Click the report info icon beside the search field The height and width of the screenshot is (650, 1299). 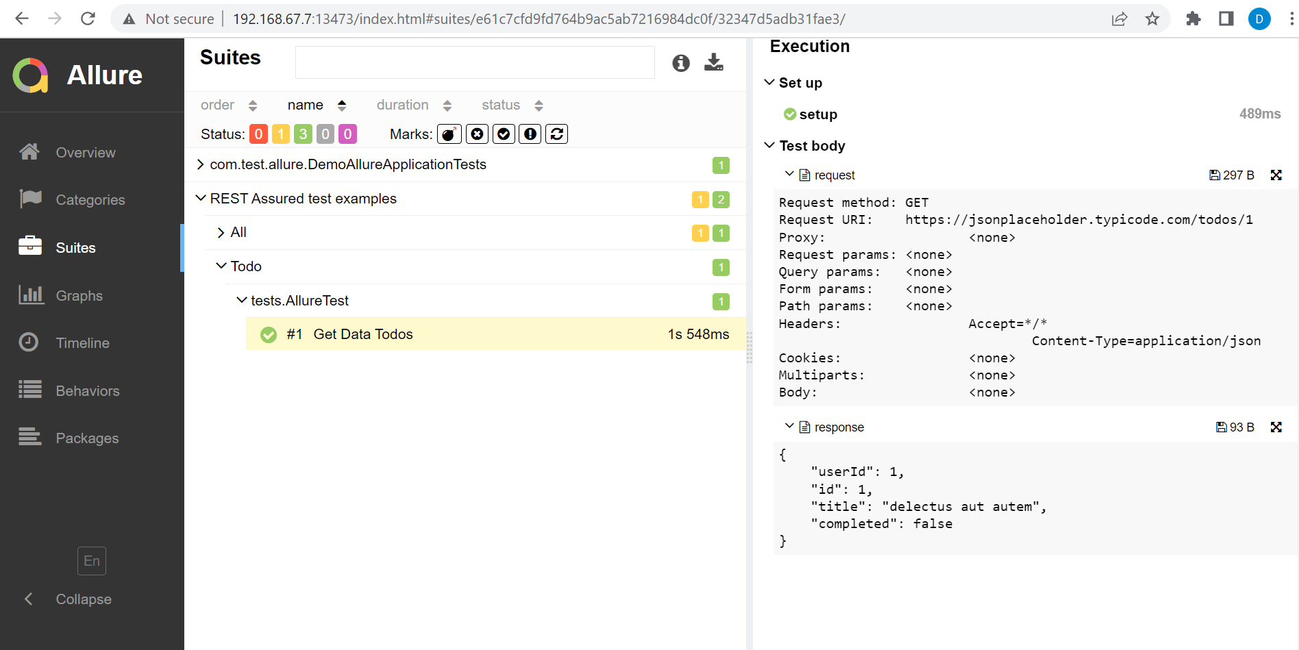(x=681, y=62)
